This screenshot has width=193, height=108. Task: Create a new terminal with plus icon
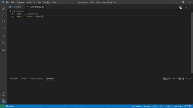click(174, 79)
